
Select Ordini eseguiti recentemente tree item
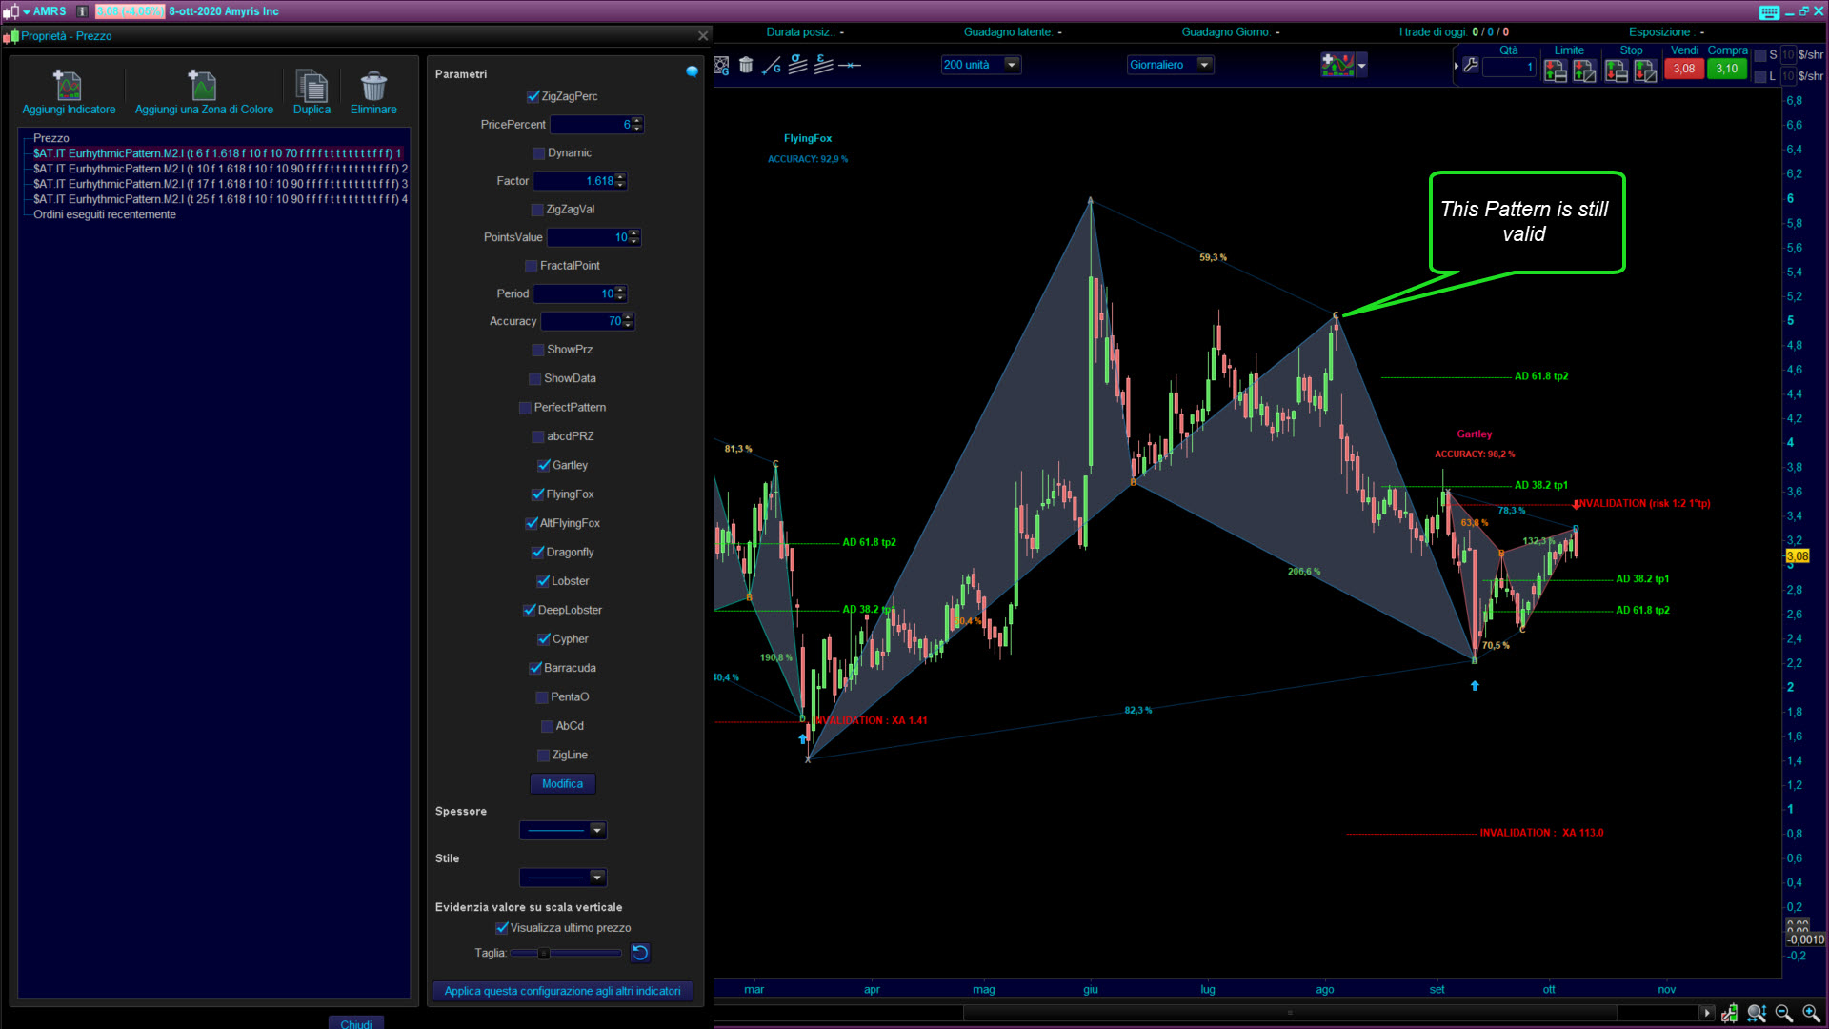pos(105,214)
